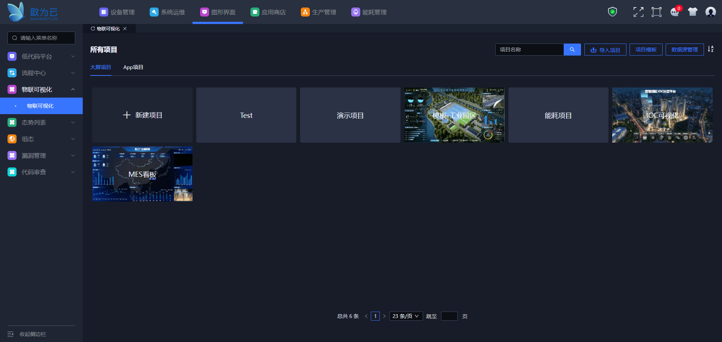This screenshot has height=342, width=722.
Task: Open the MES看板 project thumbnail
Action: [142, 174]
